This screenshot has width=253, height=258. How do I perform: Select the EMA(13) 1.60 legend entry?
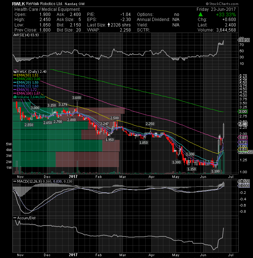[x=26, y=86]
